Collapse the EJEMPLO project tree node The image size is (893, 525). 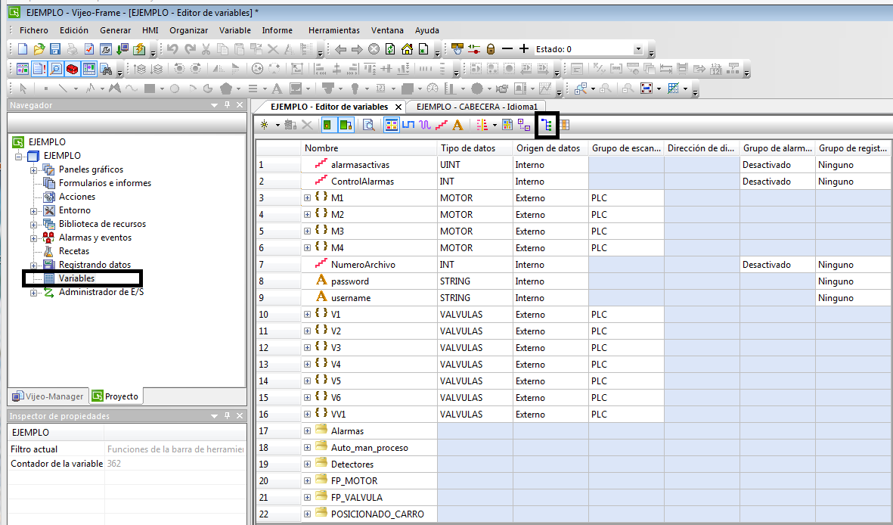pyautogui.click(x=19, y=156)
